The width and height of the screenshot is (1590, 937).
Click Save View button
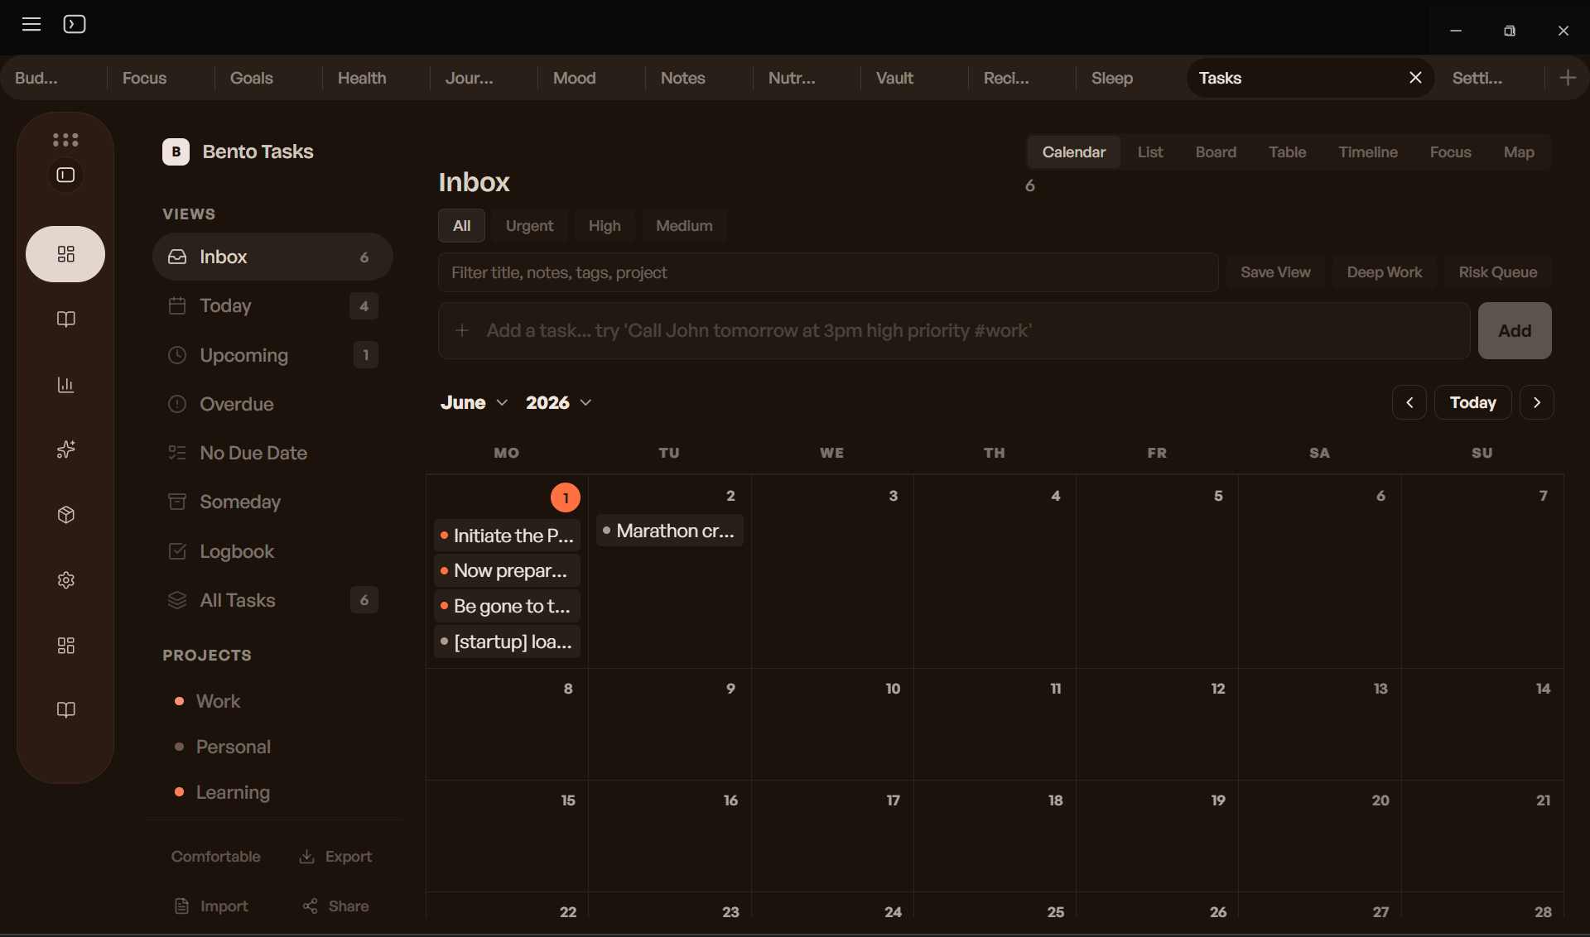[1275, 272]
